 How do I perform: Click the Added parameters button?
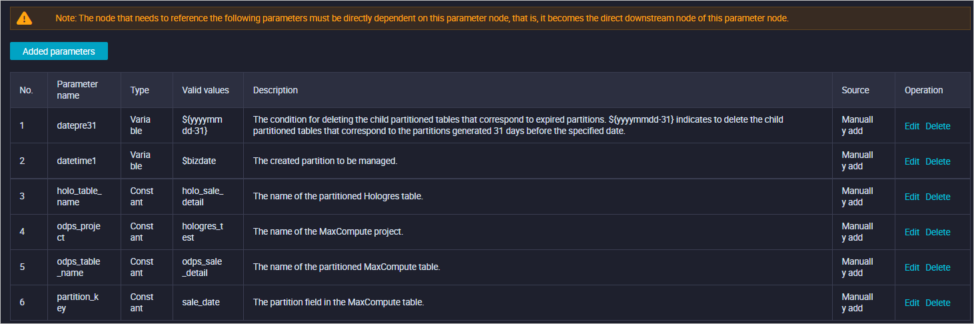59,51
